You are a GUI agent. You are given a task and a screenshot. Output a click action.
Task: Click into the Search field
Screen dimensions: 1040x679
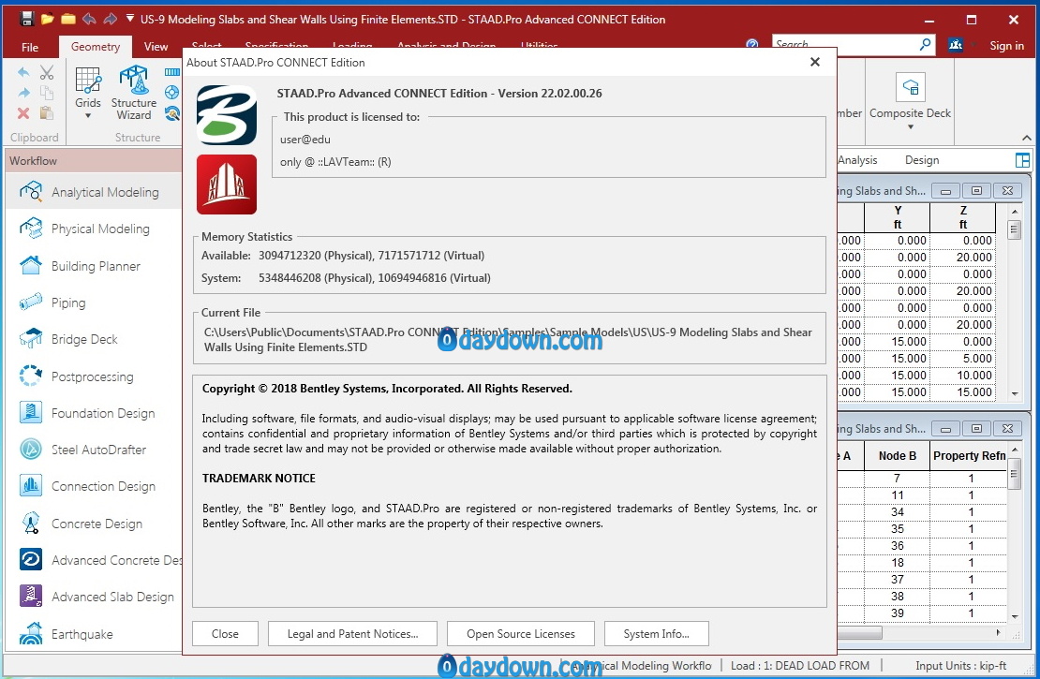point(846,44)
